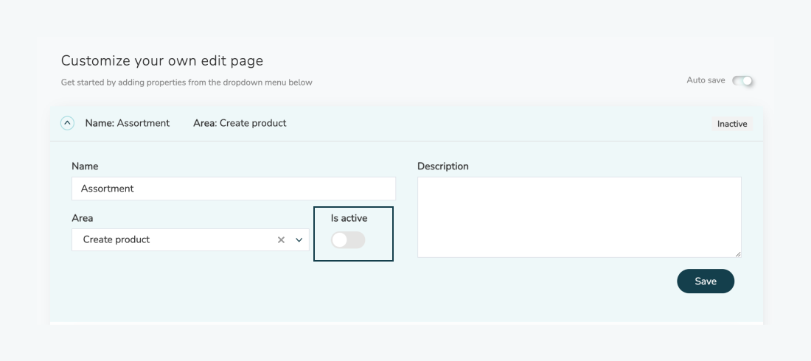The image size is (811, 361).
Task: Click the Inactive status badge
Action: (x=732, y=124)
